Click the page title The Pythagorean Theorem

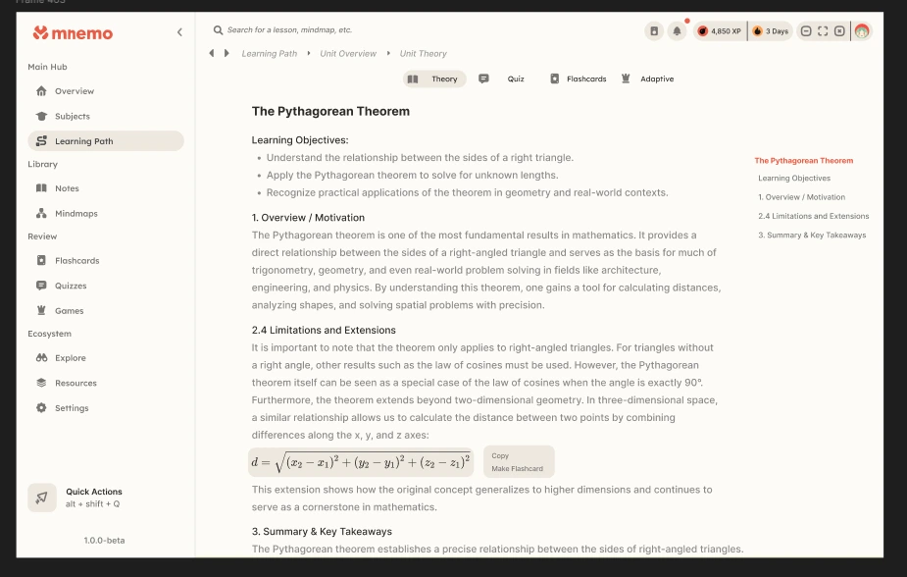330,111
